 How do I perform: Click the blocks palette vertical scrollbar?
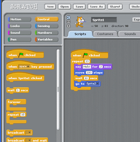click(x=58, y=89)
